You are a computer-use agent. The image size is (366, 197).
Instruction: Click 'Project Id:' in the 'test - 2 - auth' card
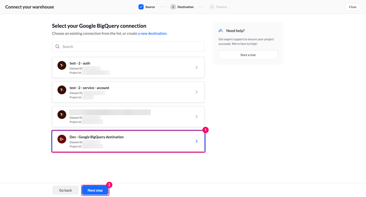click(75, 73)
